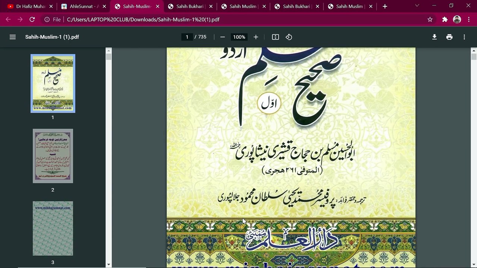Open a new browser tab
Viewport: 477px width, 268px height.
[x=385, y=6]
